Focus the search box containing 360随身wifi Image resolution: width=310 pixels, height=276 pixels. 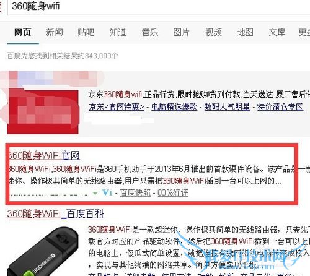[159, 7]
